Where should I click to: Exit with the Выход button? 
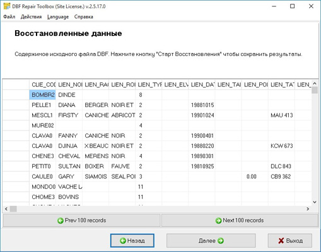tap(290, 241)
